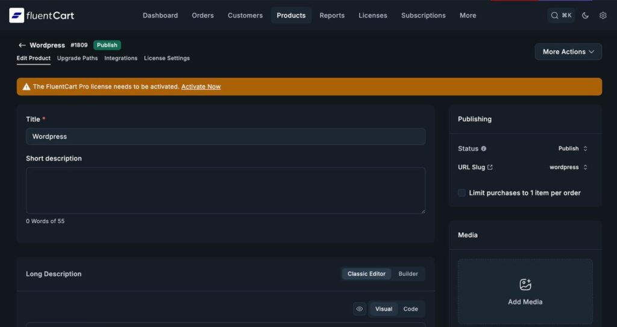
Task: Open the Status Publish selector
Action: [573, 148]
